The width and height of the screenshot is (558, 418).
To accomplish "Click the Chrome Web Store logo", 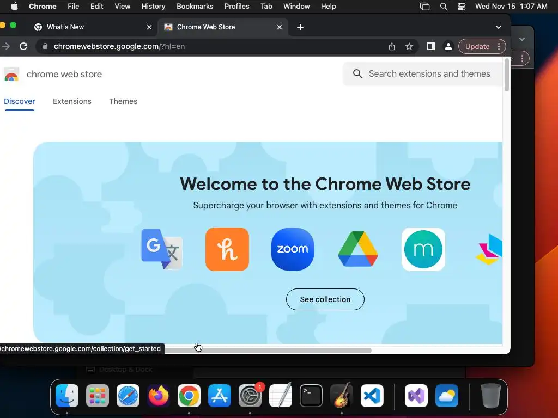I will pos(11,74).
